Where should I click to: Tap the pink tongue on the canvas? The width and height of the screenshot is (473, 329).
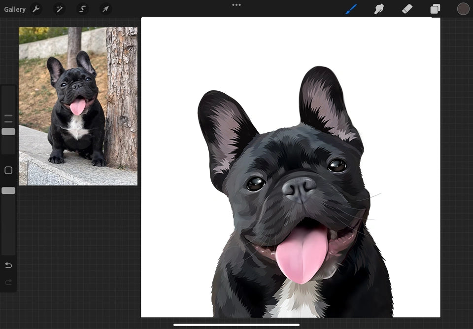click(302, 254)
